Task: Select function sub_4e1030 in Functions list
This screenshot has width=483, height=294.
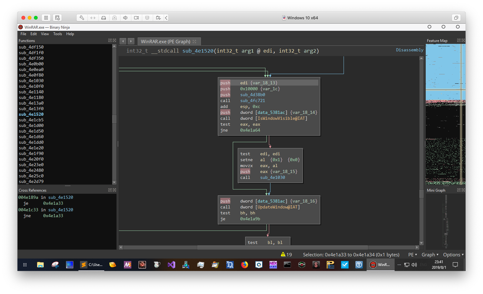Action: click(x=31, y=81)
